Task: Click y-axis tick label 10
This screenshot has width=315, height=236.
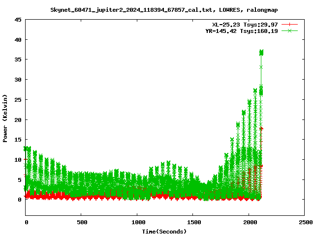Action: pyautogui.click(x=18, y=159)
